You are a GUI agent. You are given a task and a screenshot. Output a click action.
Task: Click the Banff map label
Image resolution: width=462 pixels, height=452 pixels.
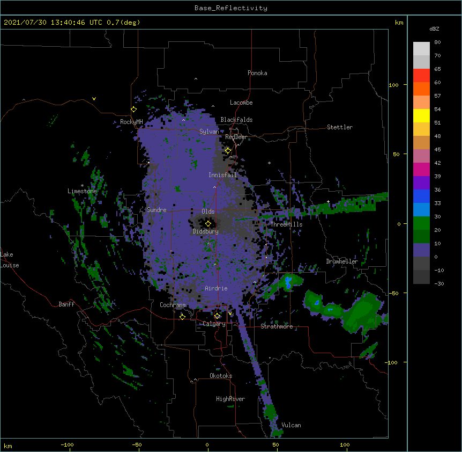click(66, 304)
